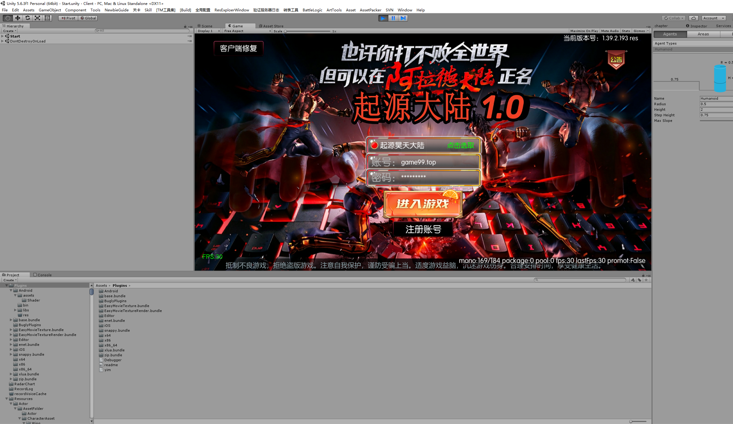733x424 pixels.
Task: Select the Move tool icon
Action: click(x=18, y=18)
